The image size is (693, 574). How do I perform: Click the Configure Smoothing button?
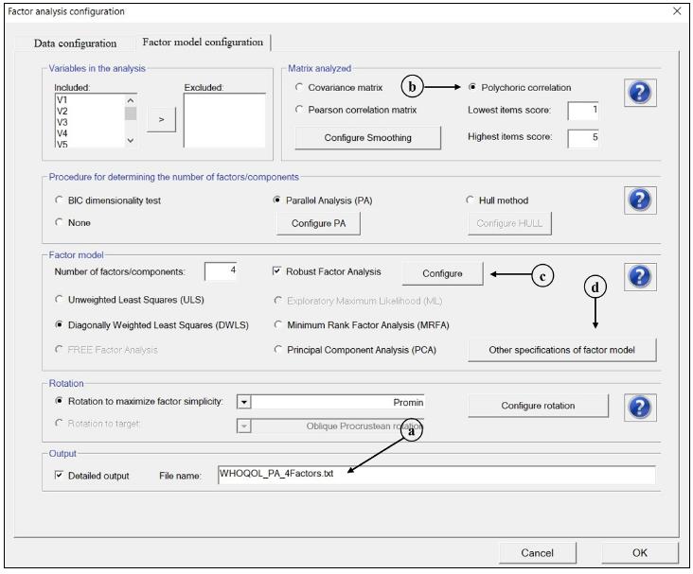(x=367, y=138)
